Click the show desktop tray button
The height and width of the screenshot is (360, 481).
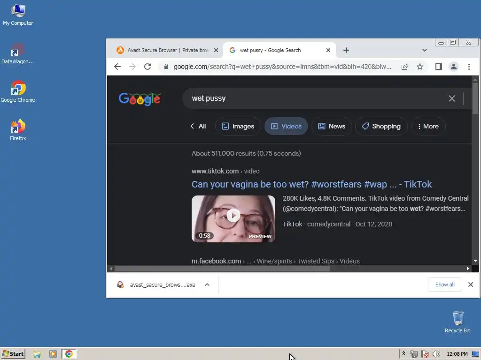(x=476, y=354)
